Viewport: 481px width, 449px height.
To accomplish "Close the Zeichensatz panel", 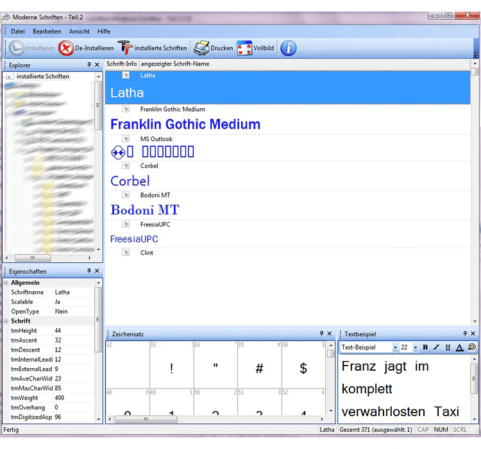I will tap(330, 334).
